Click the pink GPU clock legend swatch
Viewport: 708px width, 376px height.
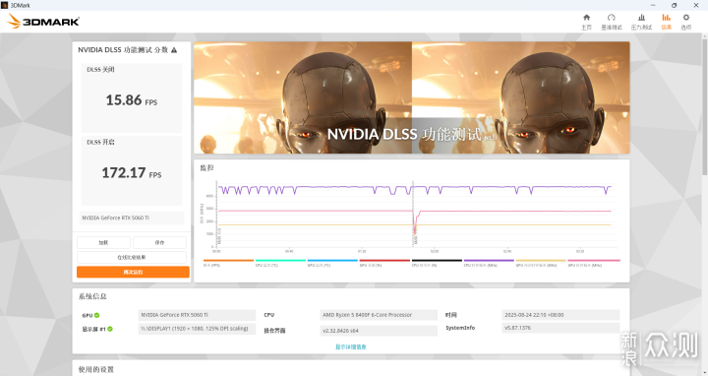tap(594, 260)
